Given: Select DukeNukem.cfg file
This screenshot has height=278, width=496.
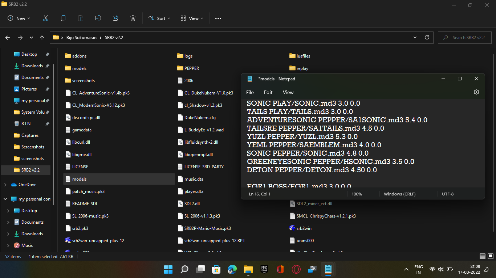Looking at the screenshot, I should [x=196, y=117].
